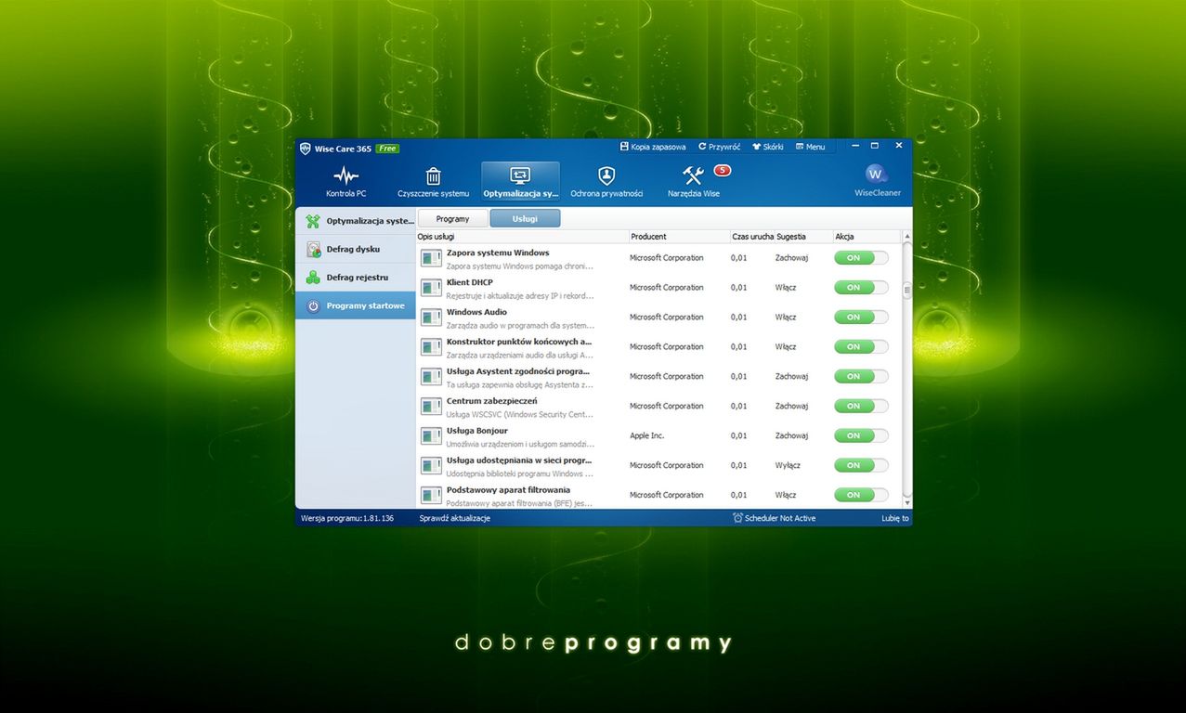Click Klient DHCP service icon
Screen dimensions: 1186x713
pos(431,288)
